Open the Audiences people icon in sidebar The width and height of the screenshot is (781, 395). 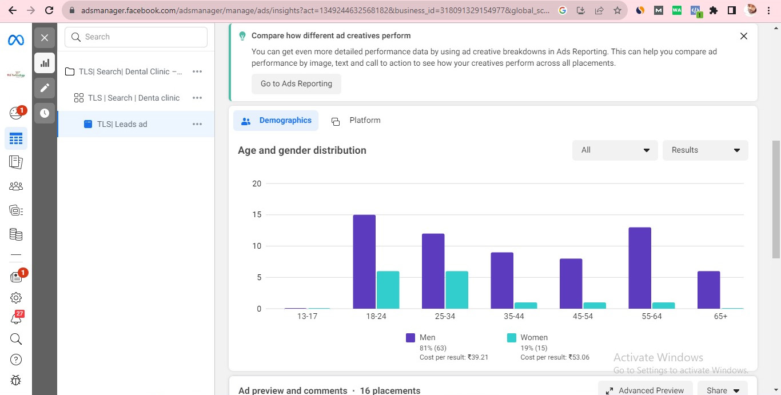[x=16, y=186]
